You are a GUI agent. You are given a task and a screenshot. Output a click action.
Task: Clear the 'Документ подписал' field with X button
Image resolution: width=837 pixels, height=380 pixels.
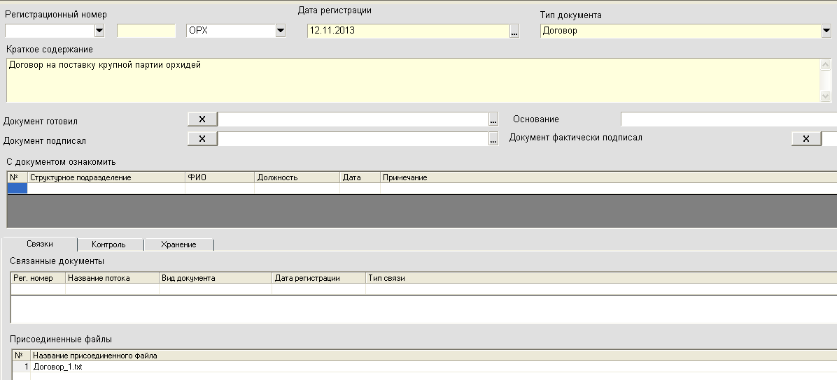click(202, 138)
